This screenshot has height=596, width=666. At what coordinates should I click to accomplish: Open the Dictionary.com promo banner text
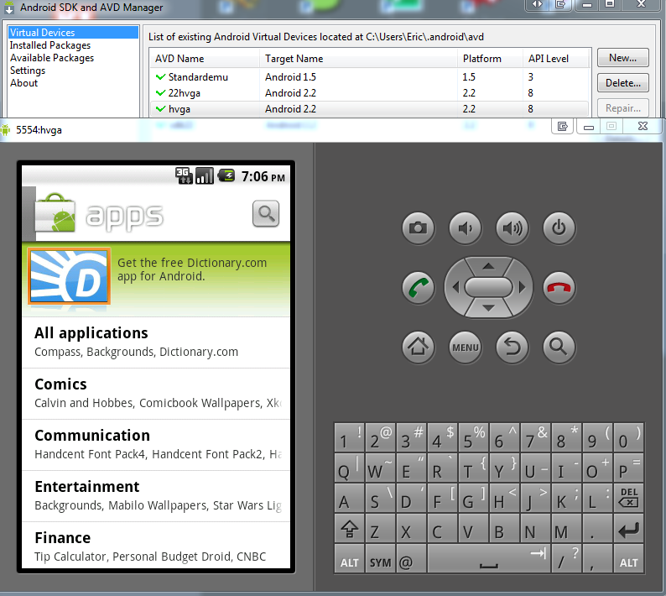click(192, 269)
